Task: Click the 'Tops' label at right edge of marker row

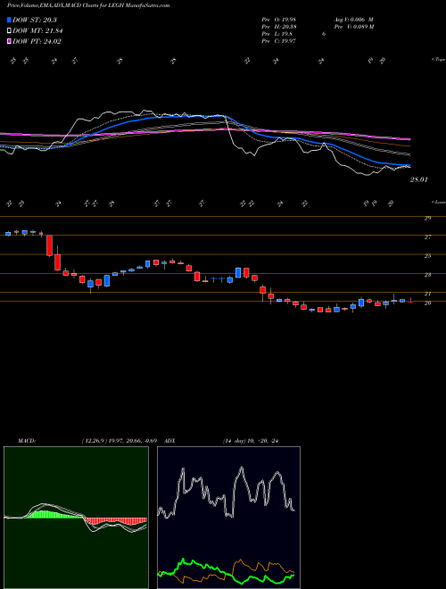Action: point(439,60)
